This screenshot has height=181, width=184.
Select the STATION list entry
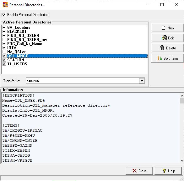(16, 60)
